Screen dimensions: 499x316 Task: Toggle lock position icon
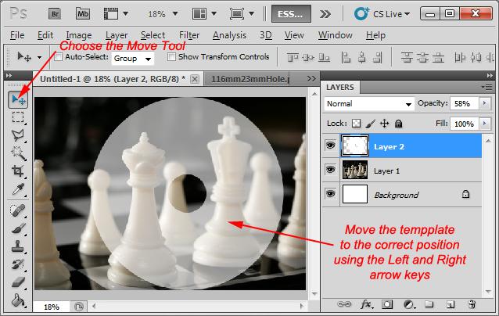[385, 124]
